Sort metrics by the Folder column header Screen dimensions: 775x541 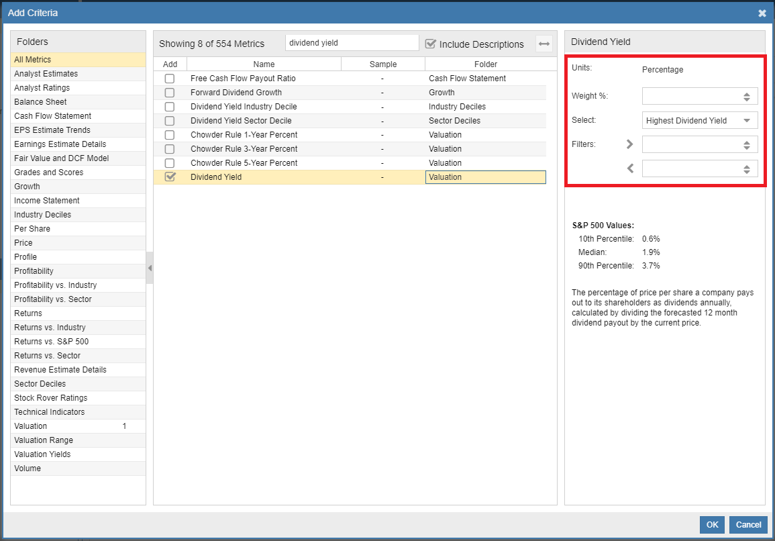coord(485,64)
